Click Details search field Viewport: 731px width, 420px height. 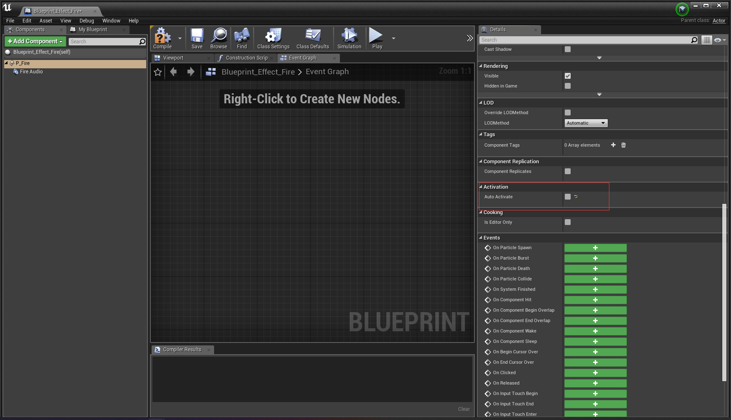point(585,40)
